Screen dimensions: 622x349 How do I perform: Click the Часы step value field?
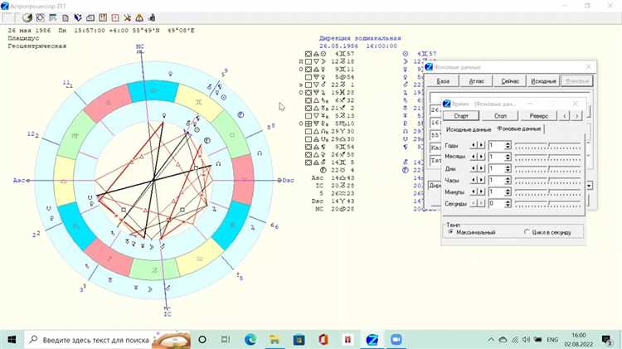(x=496, y=180)
